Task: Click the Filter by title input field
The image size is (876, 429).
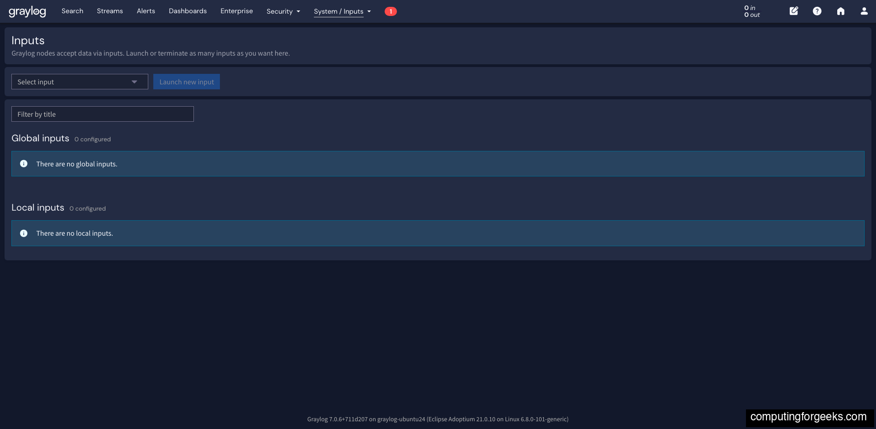Action: pyautogui.click(x=102, y=114)
